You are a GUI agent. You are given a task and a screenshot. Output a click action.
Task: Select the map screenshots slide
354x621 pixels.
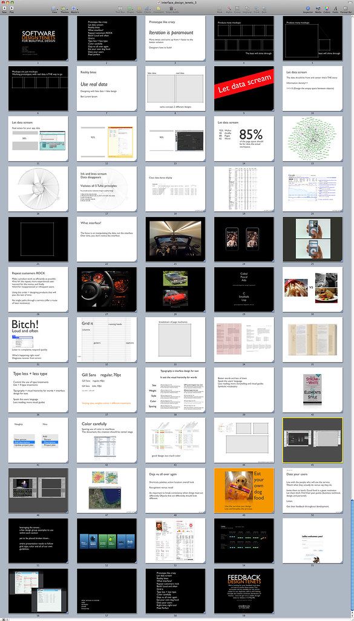pyautogui.click(x=107, y=491)
